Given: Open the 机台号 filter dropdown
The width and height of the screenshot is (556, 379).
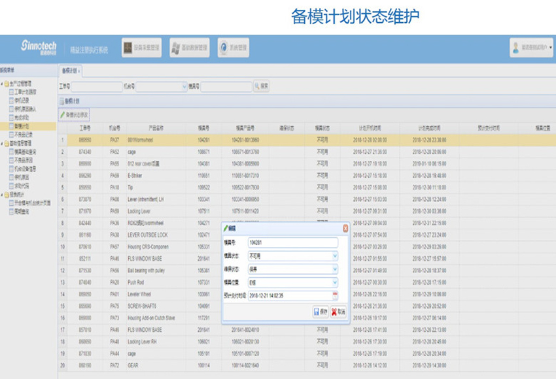Looking at the screenshot, I should click(184, 86).
